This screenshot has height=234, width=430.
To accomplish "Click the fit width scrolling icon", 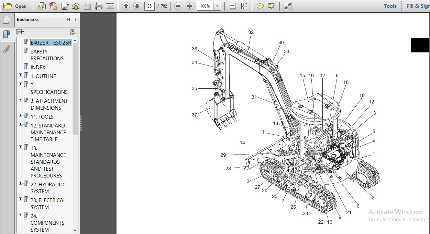I will (x=233, y=6).
